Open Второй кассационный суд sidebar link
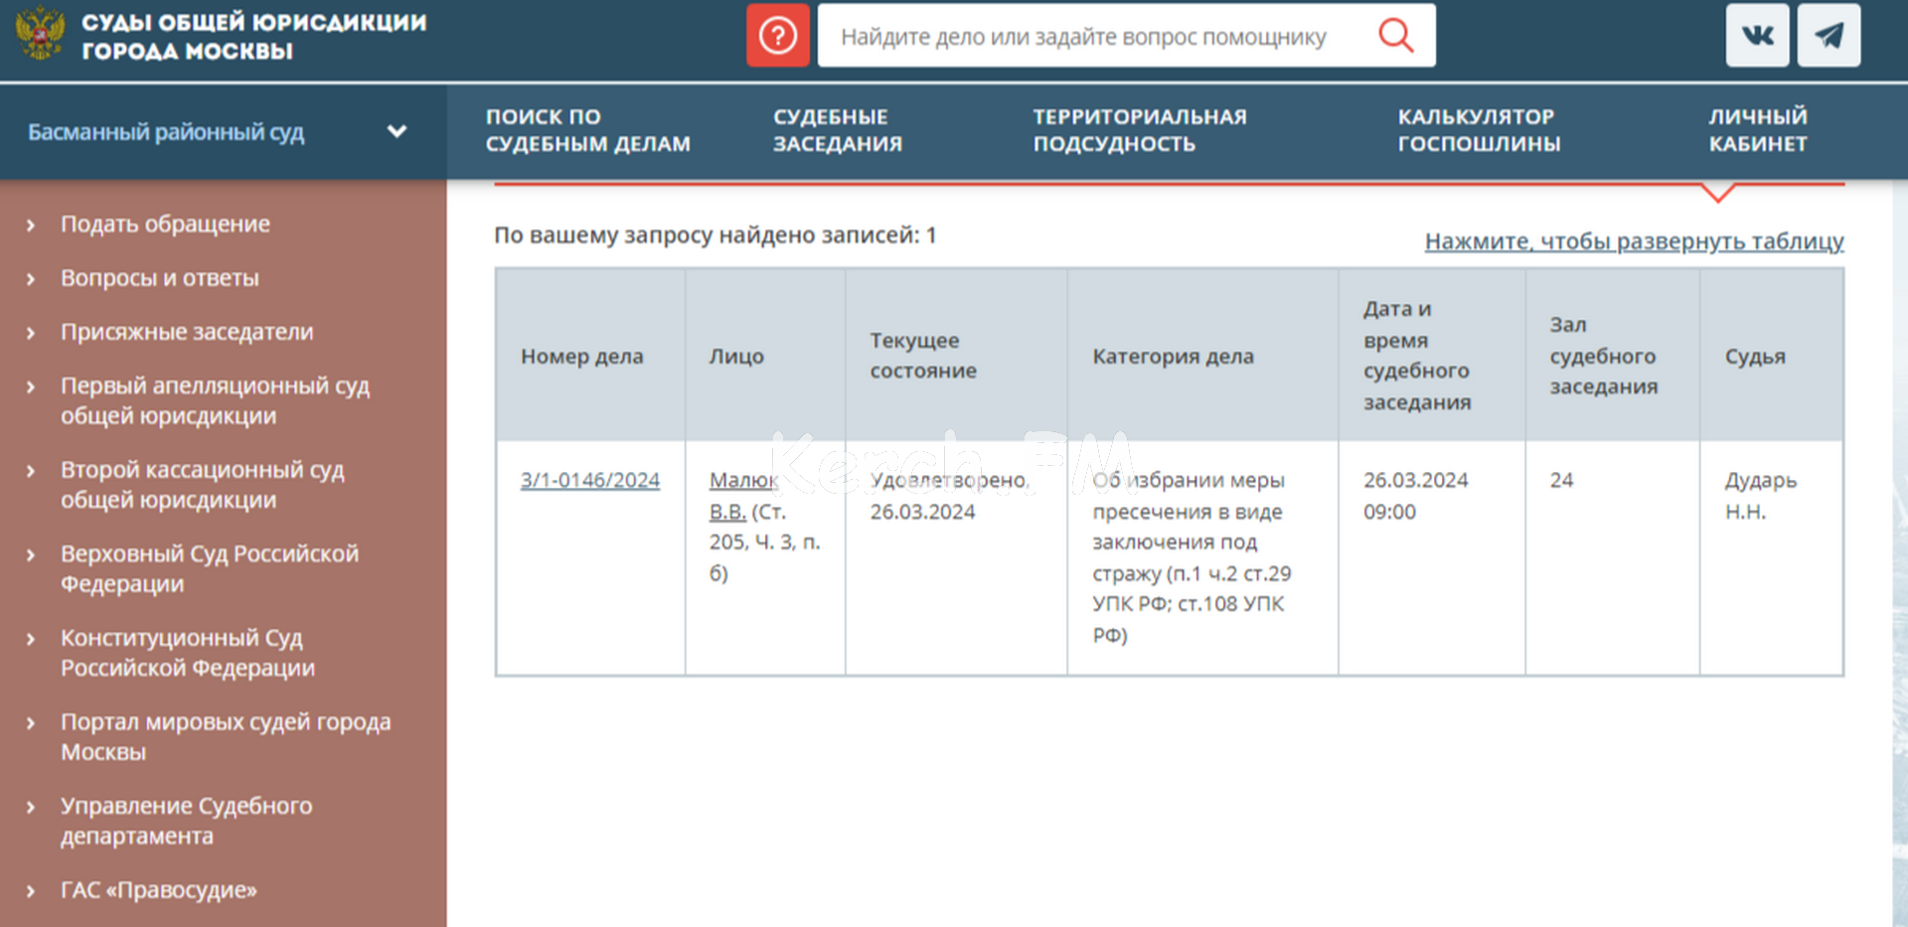Image resolution: width=1908 pixels, height=927 pixels. (203, 485)
